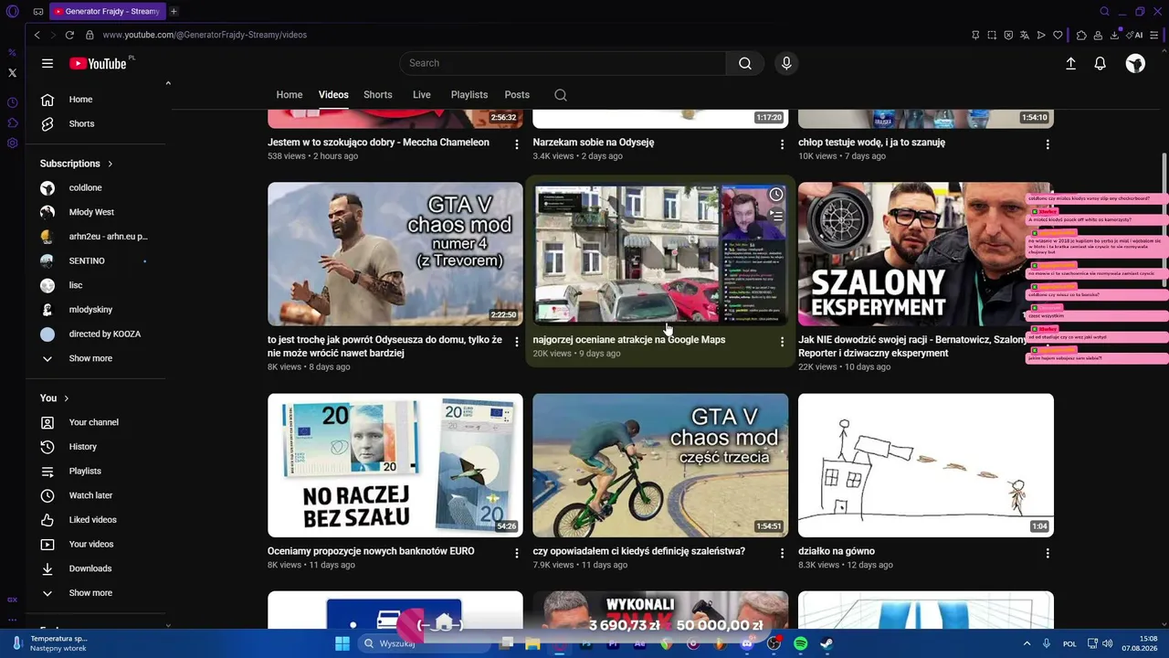Open the browser extensions puzzle icon
The image size is (1169, 658).
point(1081,35)
